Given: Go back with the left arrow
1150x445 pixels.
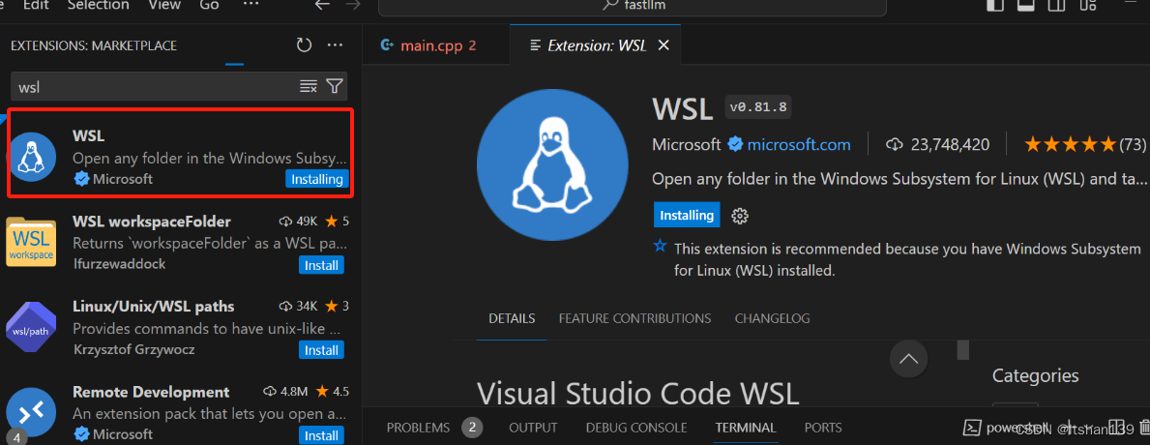Looking at the screenshot, I should point(323,5).
